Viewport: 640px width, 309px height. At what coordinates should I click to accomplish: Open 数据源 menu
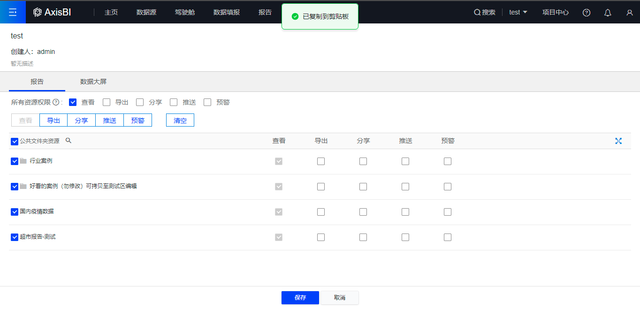pyautogui.click(x=146, y=12)
